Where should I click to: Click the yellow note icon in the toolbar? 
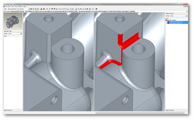pos(36,9)
